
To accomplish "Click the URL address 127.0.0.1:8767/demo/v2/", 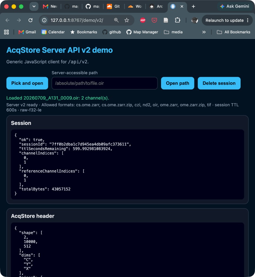I will (x=77, y=20).
